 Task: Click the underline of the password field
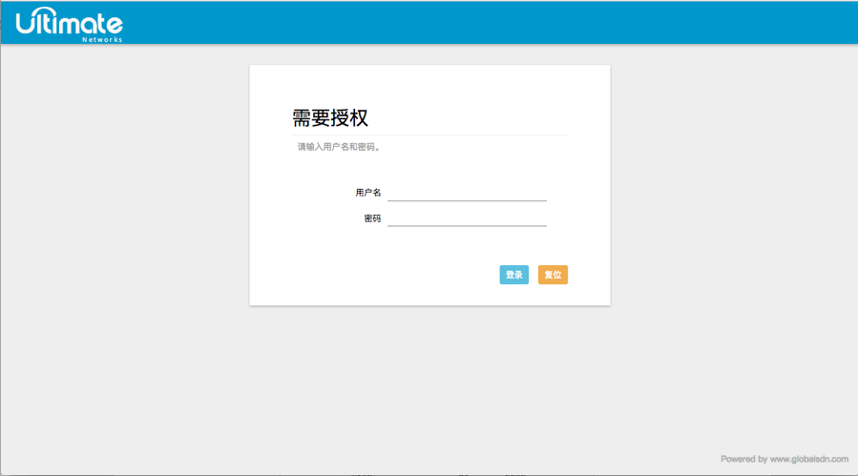[467, 226]
